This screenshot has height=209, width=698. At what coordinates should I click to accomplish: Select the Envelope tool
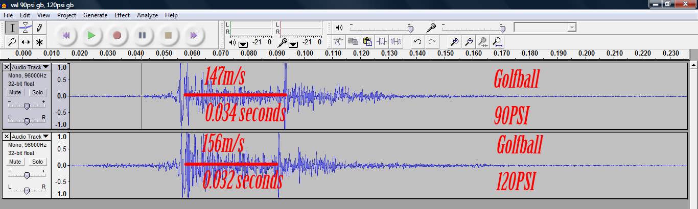(x=26, y=28)
